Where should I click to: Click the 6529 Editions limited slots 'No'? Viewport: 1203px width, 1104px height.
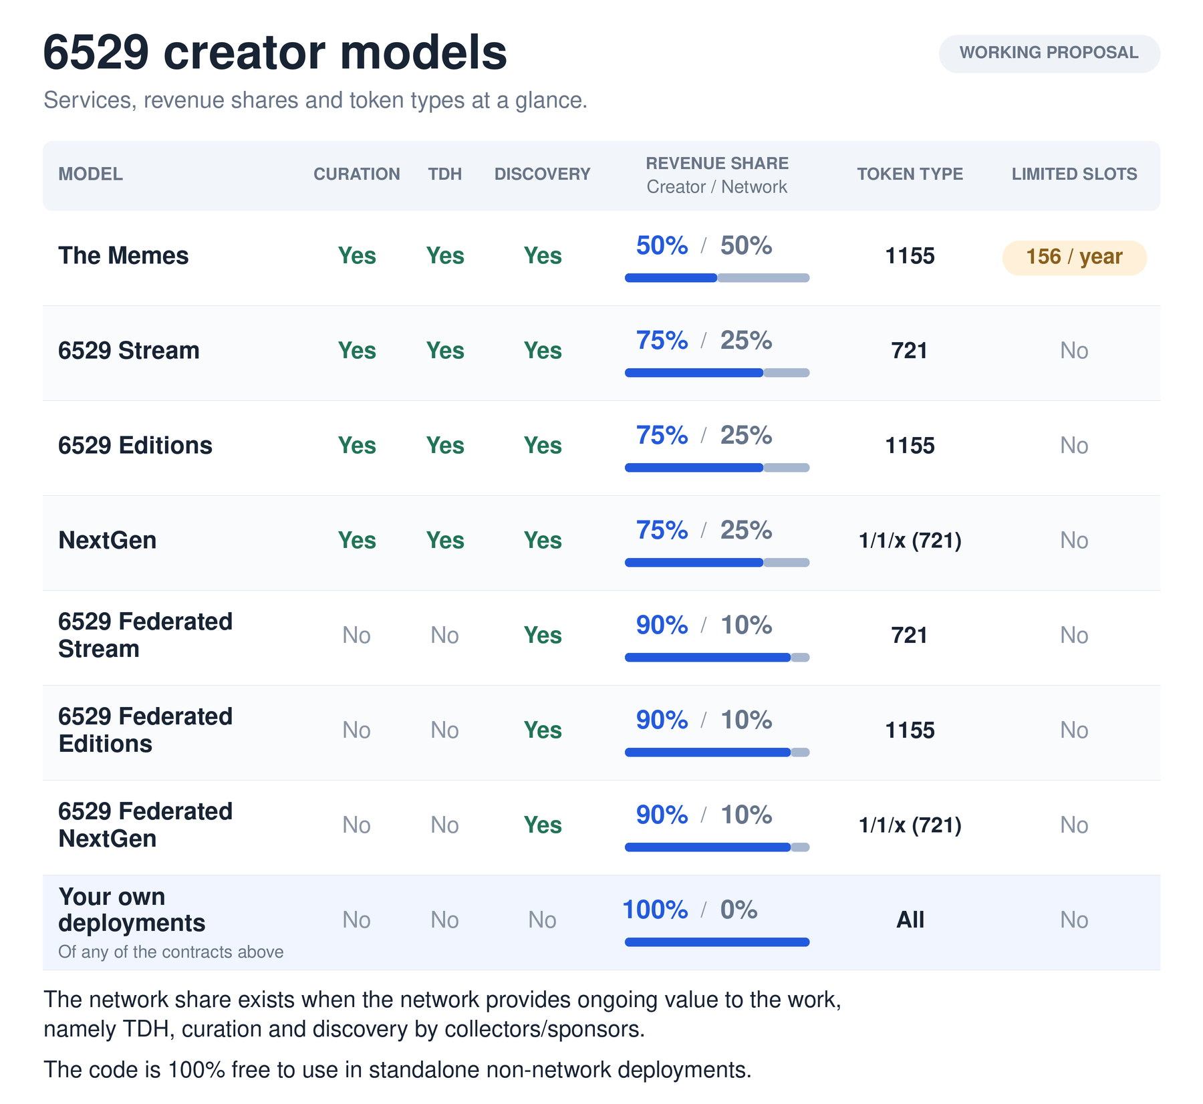(x=1075, y=446)
